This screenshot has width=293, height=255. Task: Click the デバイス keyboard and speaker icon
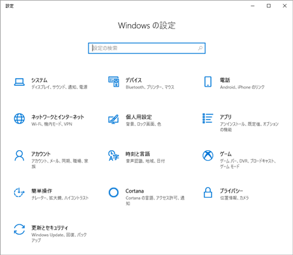(113, 82)
